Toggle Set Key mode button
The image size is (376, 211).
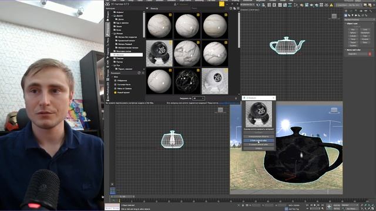(x=337, y=209)
